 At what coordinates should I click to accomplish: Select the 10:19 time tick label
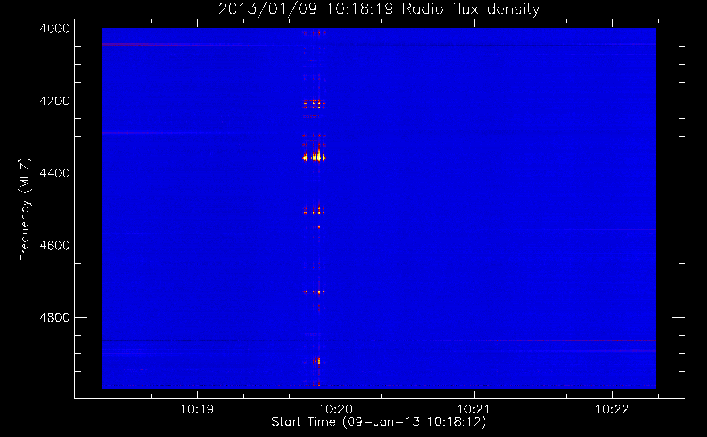click(x=197, y=409)
